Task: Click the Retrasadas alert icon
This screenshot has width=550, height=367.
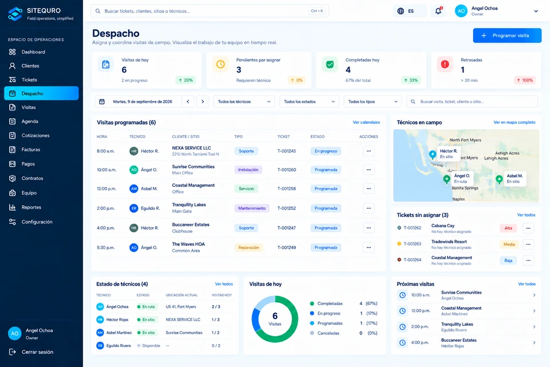Action: pyautogui.click(x=445, y=65)
